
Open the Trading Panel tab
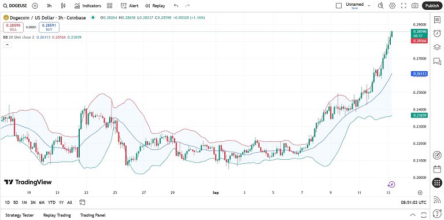click(x=93, y=215)
